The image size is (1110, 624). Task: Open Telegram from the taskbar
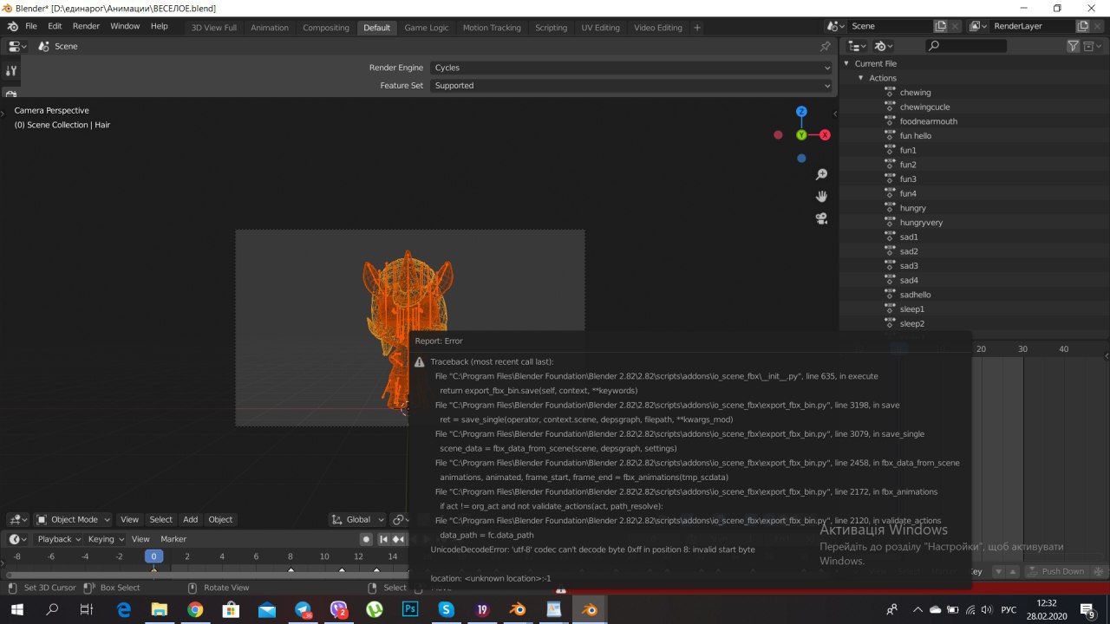click(304, 610)
